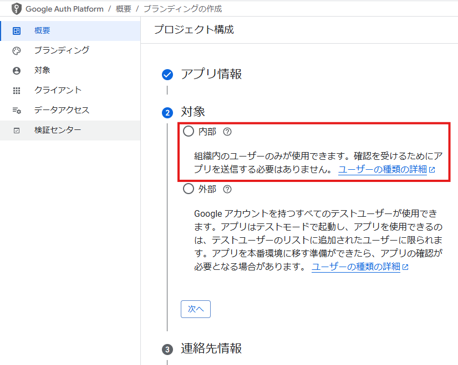458x365 pixels.
Task: Expand the アプリ情報 step heading
Action: 211,74
